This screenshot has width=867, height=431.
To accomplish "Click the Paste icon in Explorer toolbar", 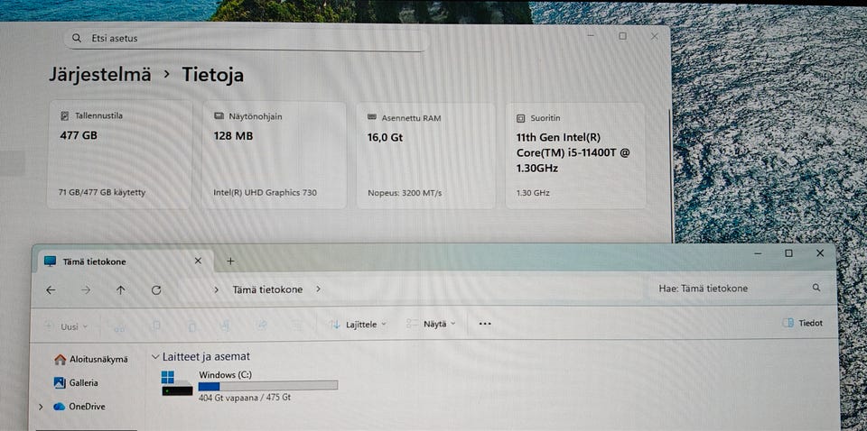I will pyautogui.click(x=191, y=326).
